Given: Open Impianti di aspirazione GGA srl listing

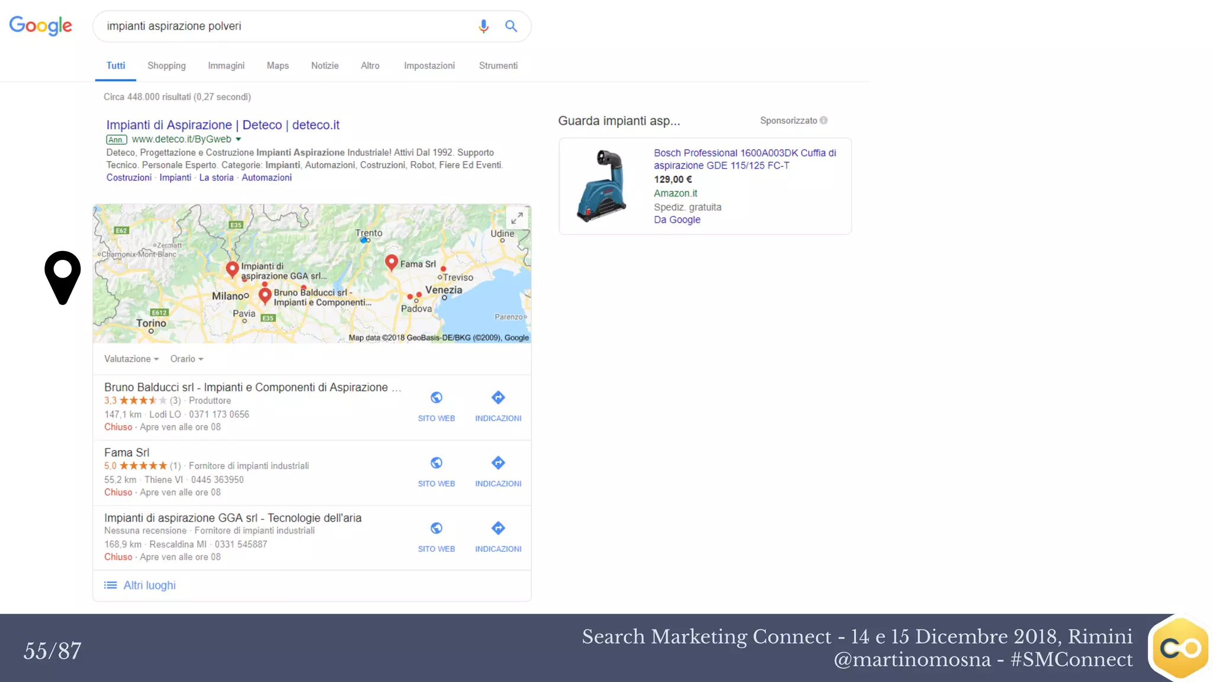Looking at the screenshot, I should pyautogui.click(x=233, y=517).
